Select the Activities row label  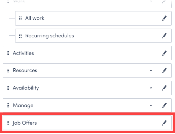pyautogui.click(x=23, y=53)
